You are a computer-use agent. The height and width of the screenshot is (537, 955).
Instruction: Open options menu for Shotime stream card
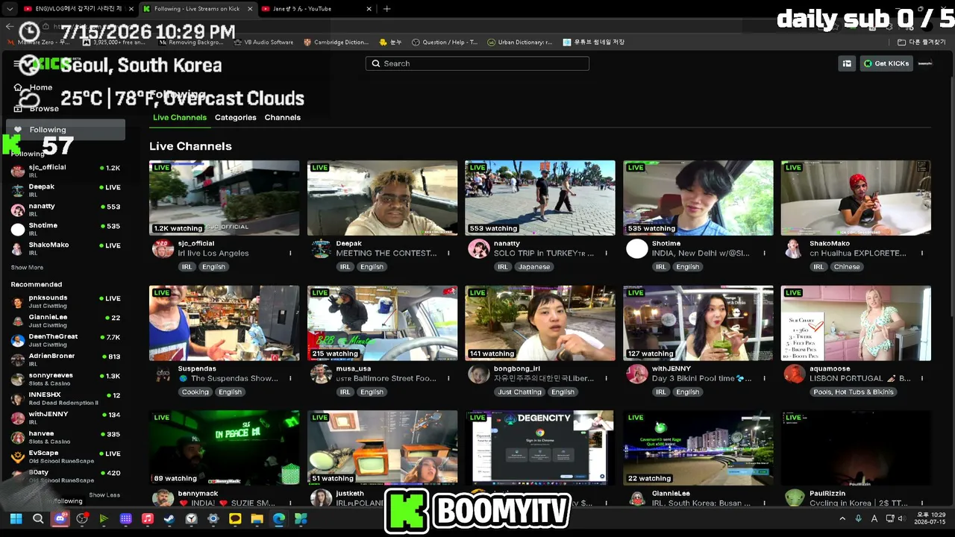tap(764, 254)
